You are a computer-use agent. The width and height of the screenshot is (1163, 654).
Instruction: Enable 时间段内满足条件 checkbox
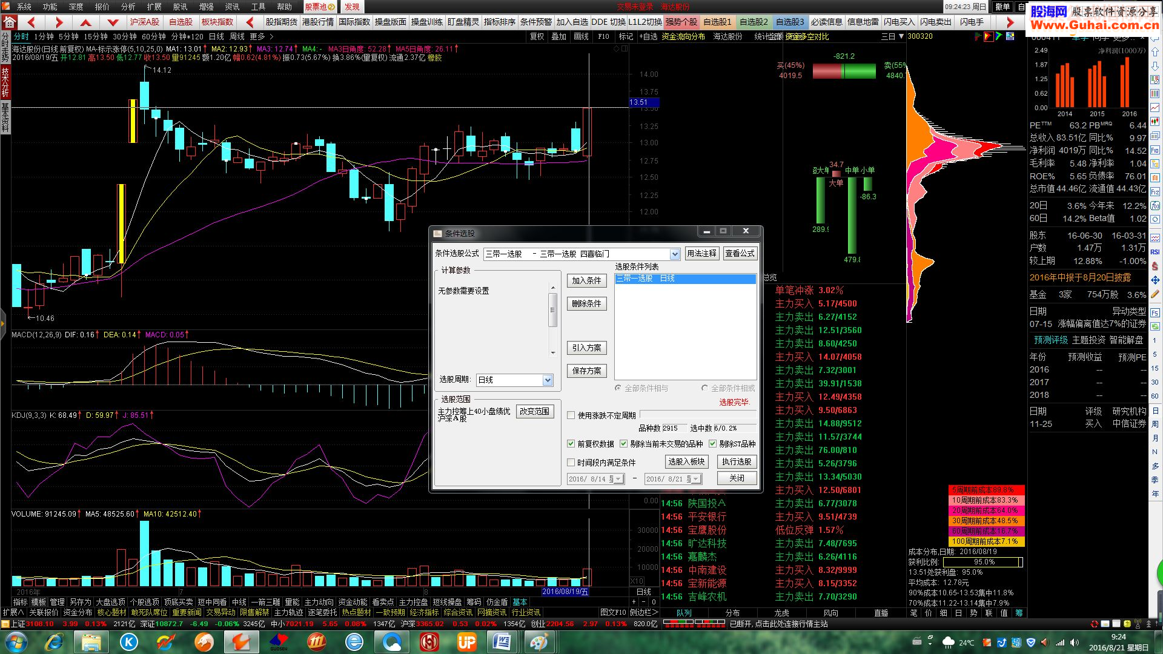coord(571,463)
